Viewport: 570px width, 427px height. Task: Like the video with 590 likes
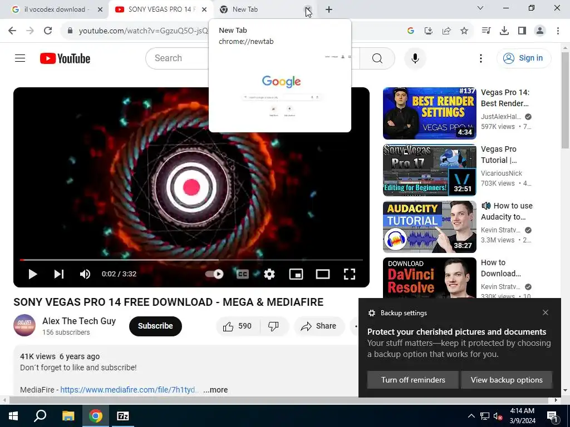click(x=238, y=326)
